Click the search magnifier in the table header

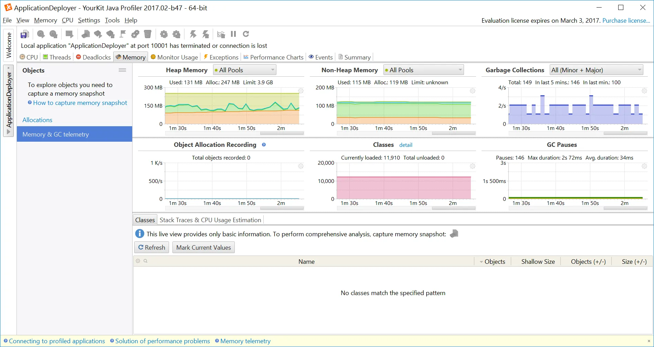(x=146, y=261)
